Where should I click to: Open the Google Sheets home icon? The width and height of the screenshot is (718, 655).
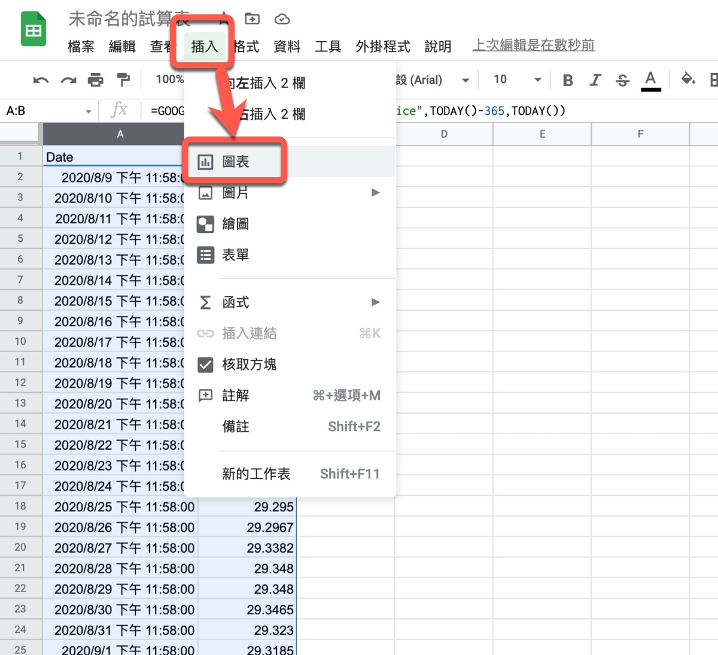[34, 29]
